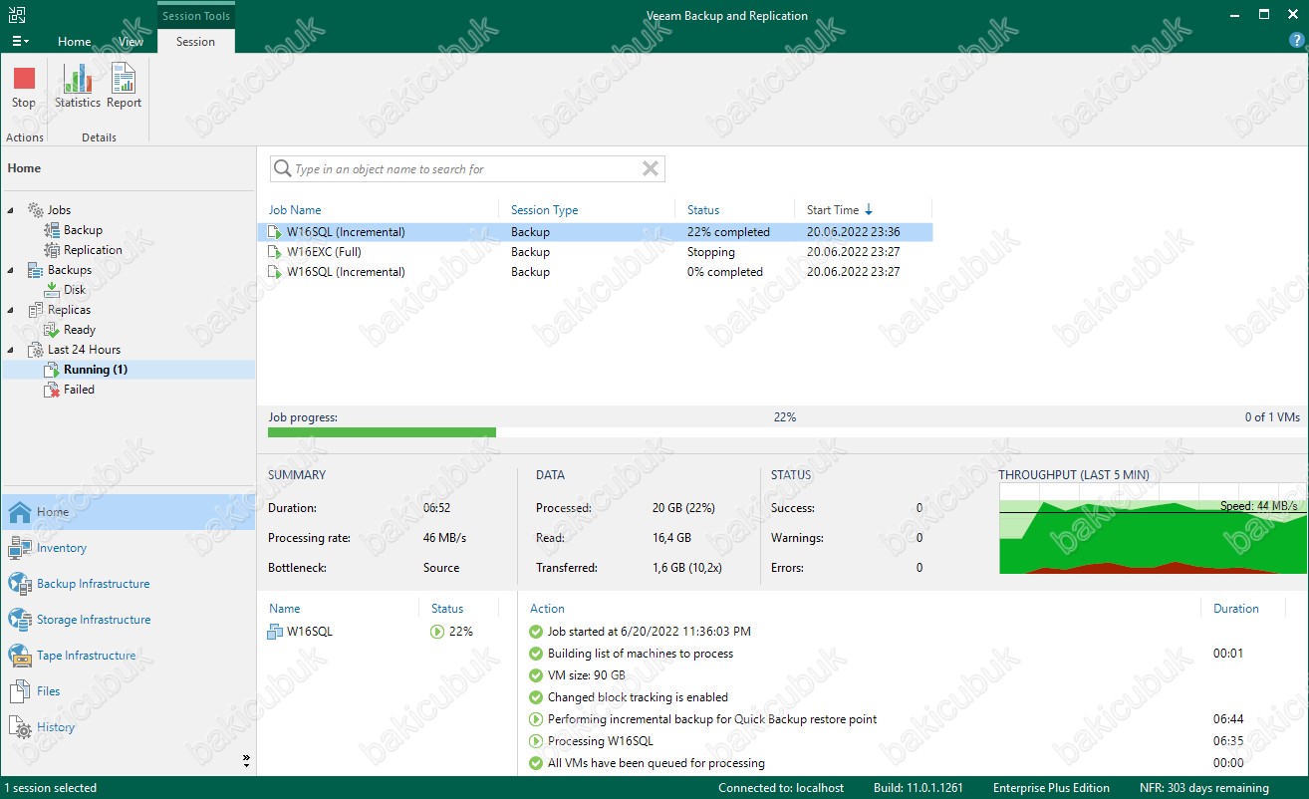Open the History navigation pane
1309x799 pixels.
point(128,727)
